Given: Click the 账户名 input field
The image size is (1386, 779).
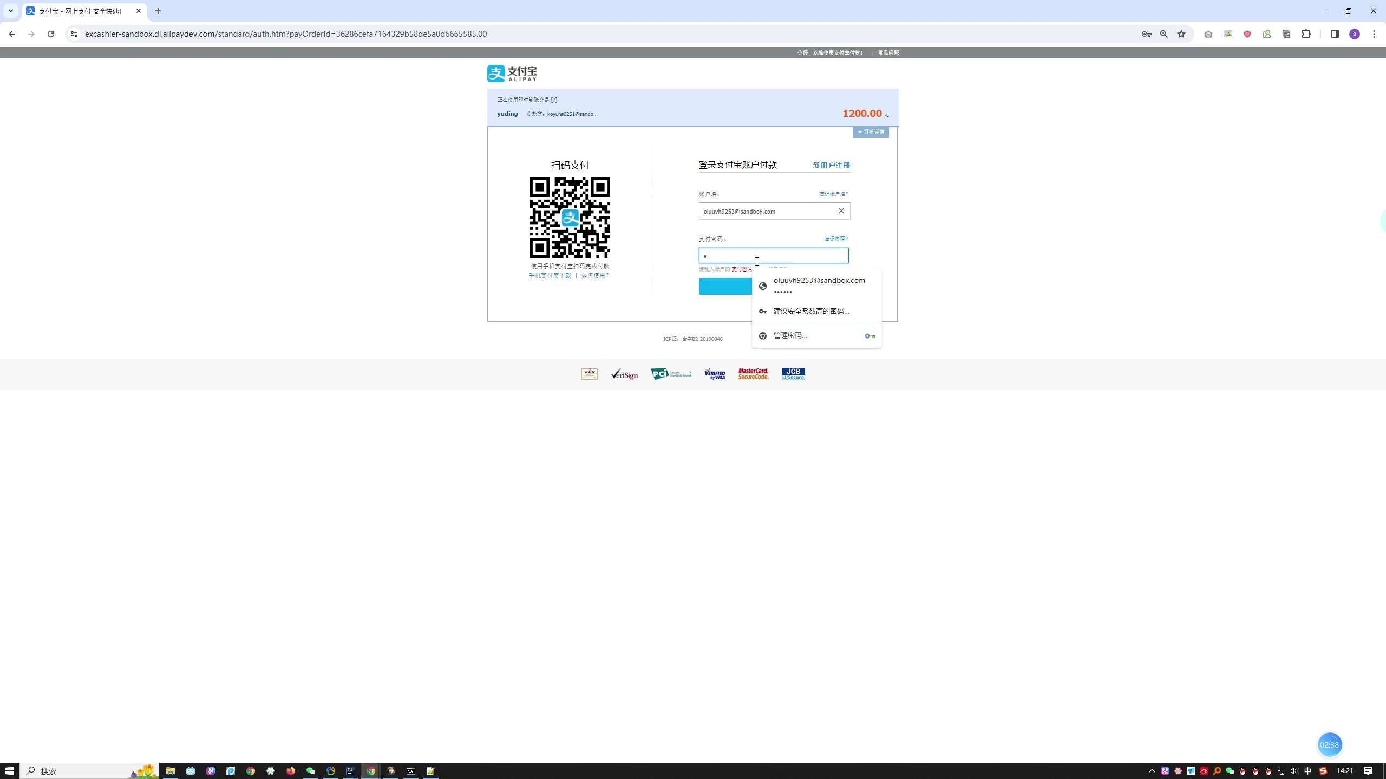Looking at the screenshot, I should 774,211.
